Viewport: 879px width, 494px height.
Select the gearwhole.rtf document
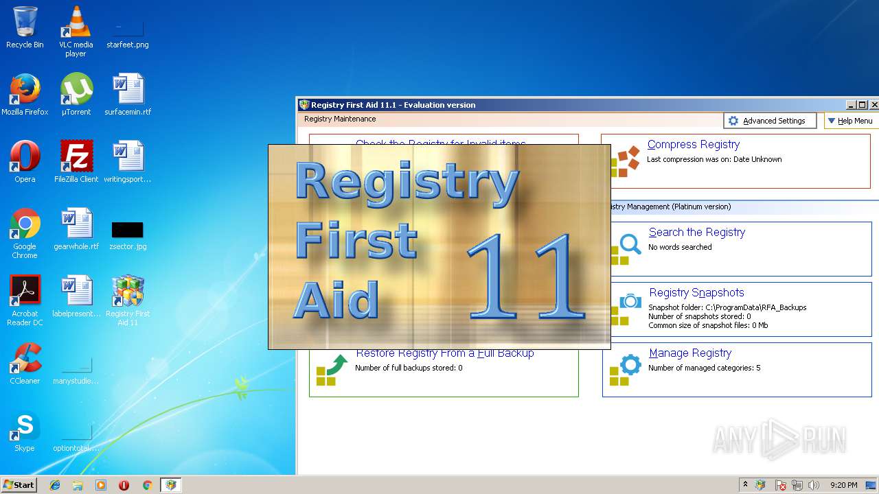click(x=76, y=229)
